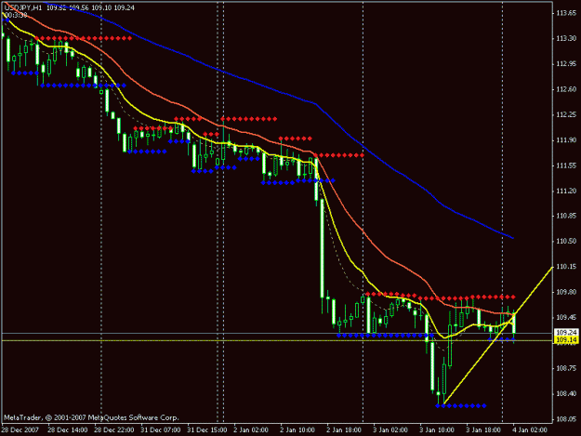
Task: Click the 3 Jan 10:00 time label
Action: 437,429
